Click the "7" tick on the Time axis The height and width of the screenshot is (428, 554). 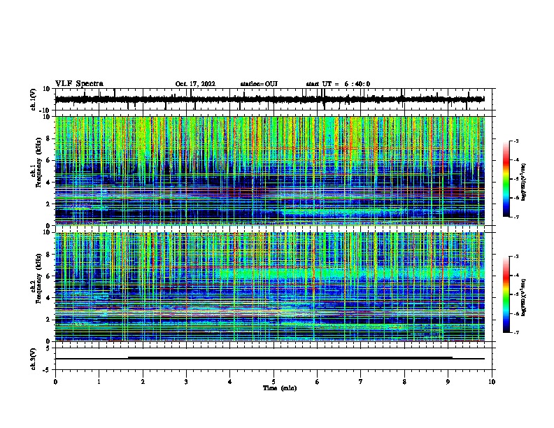[x=361, y=382]
